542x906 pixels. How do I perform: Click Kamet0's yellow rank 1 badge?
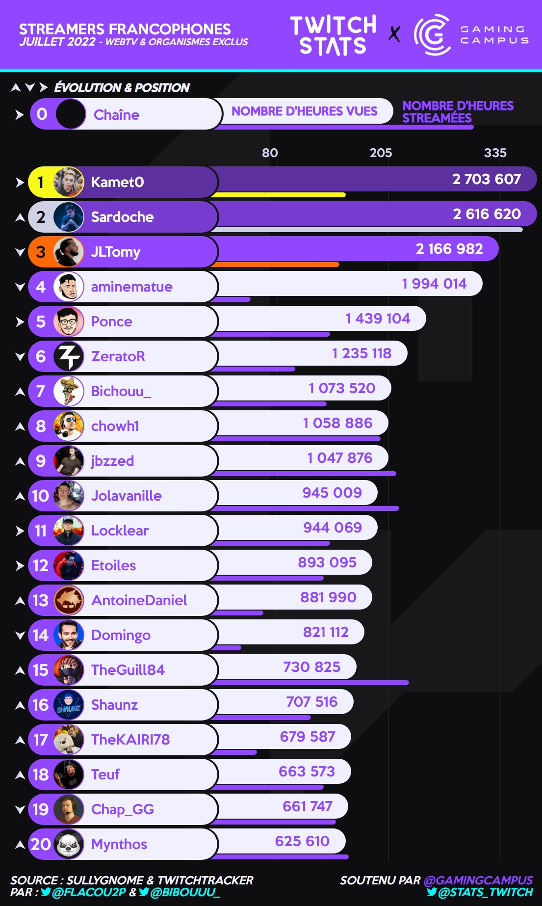[x=41, y=183]
